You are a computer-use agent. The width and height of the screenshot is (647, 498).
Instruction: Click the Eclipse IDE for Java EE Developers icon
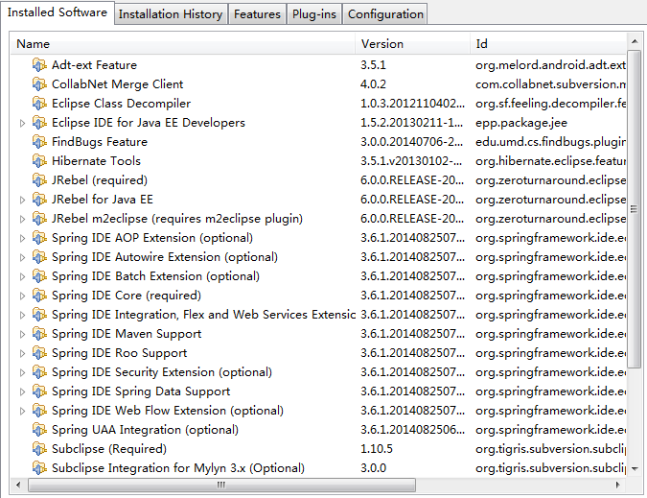tap(39, 123)
